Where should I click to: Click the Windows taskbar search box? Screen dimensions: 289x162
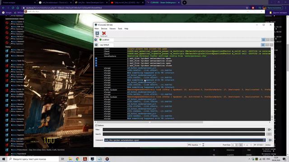[x=33, y=159]
